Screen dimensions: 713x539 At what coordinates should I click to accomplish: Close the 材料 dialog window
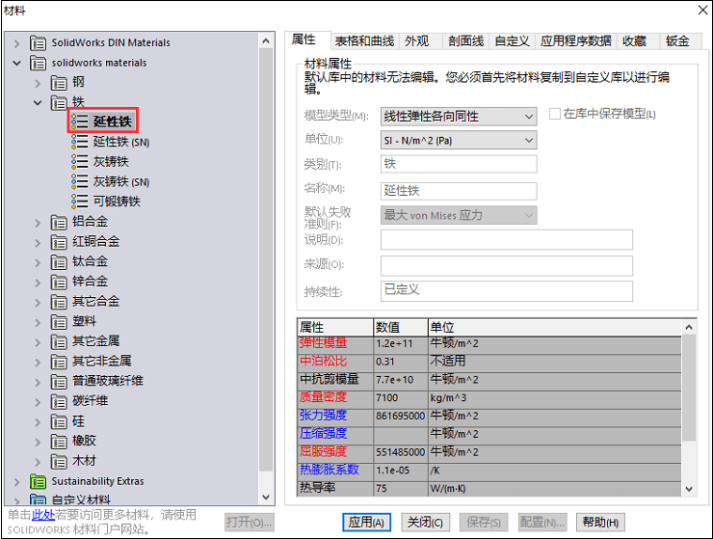coord(703,10)
